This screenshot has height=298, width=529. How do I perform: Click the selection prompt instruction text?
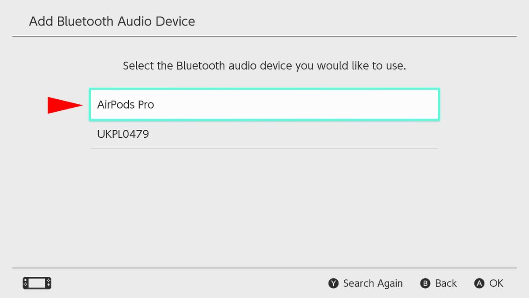tap(264, 65)
